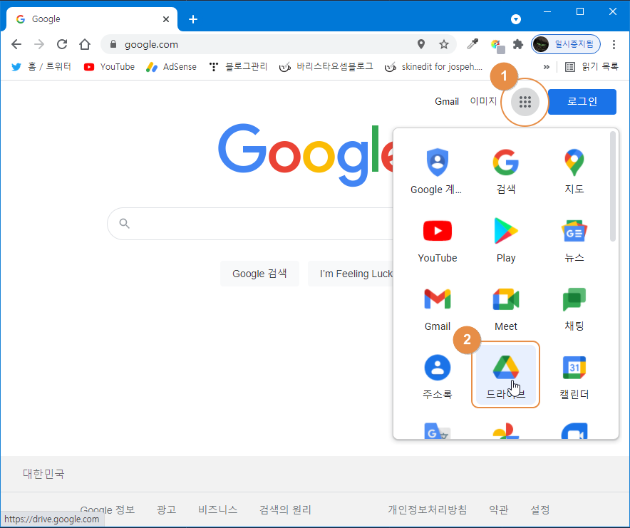Open the 광고 footer link
Viewport: 630px width, 528px height.
(166, 509)
